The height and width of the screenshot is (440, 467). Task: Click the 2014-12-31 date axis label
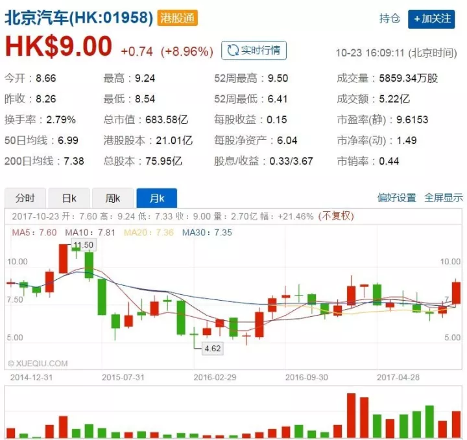[x=32, y=377]
